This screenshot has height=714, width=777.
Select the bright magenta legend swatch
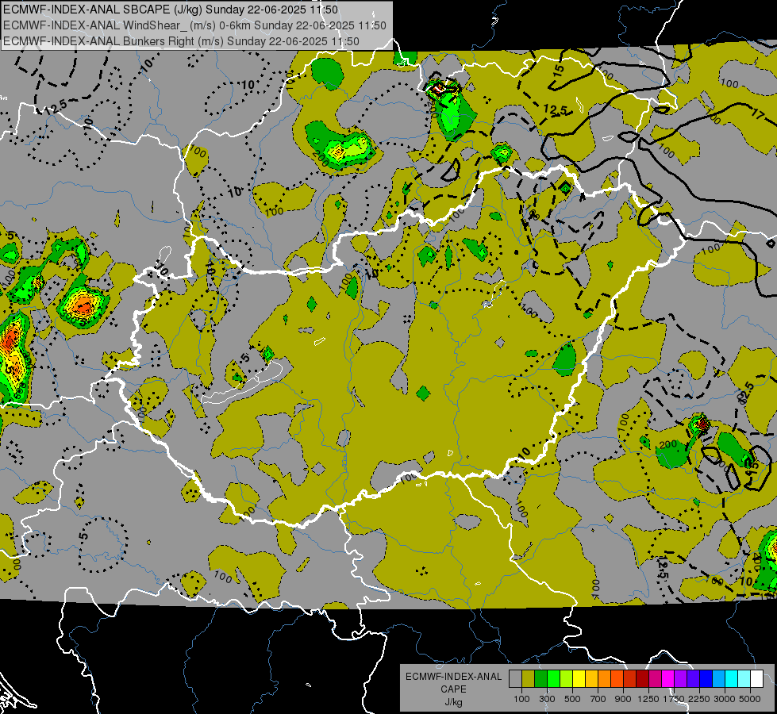(668, 679)
